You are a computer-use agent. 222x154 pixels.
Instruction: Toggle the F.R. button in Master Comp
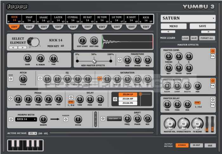213,56
